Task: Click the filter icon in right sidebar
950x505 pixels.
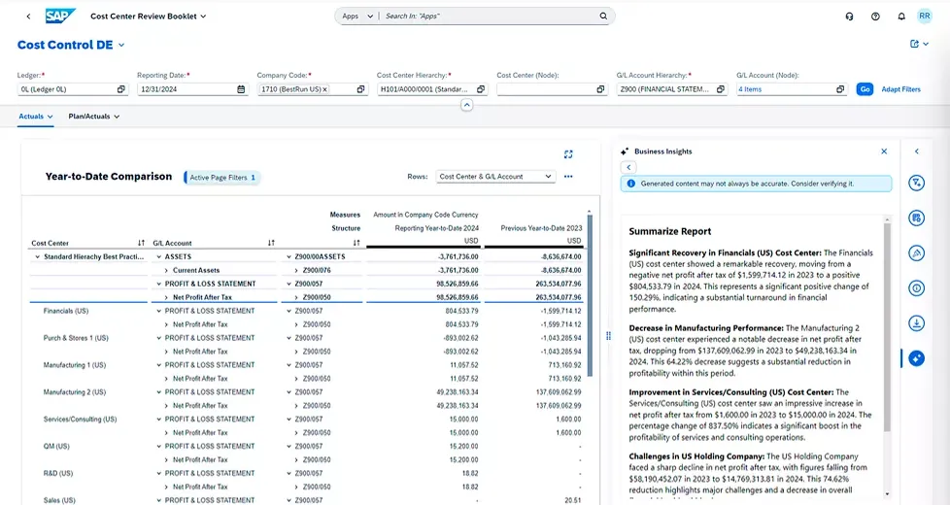Action: pyautogui.click(x=917, y=183)
